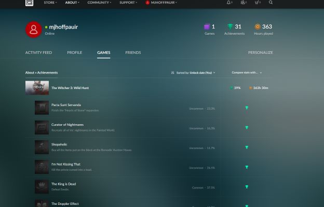The height and width of the screenshot is (207, 324).
Task: Click the Common 37.5% rarity label
Action: tap(204, 188)
